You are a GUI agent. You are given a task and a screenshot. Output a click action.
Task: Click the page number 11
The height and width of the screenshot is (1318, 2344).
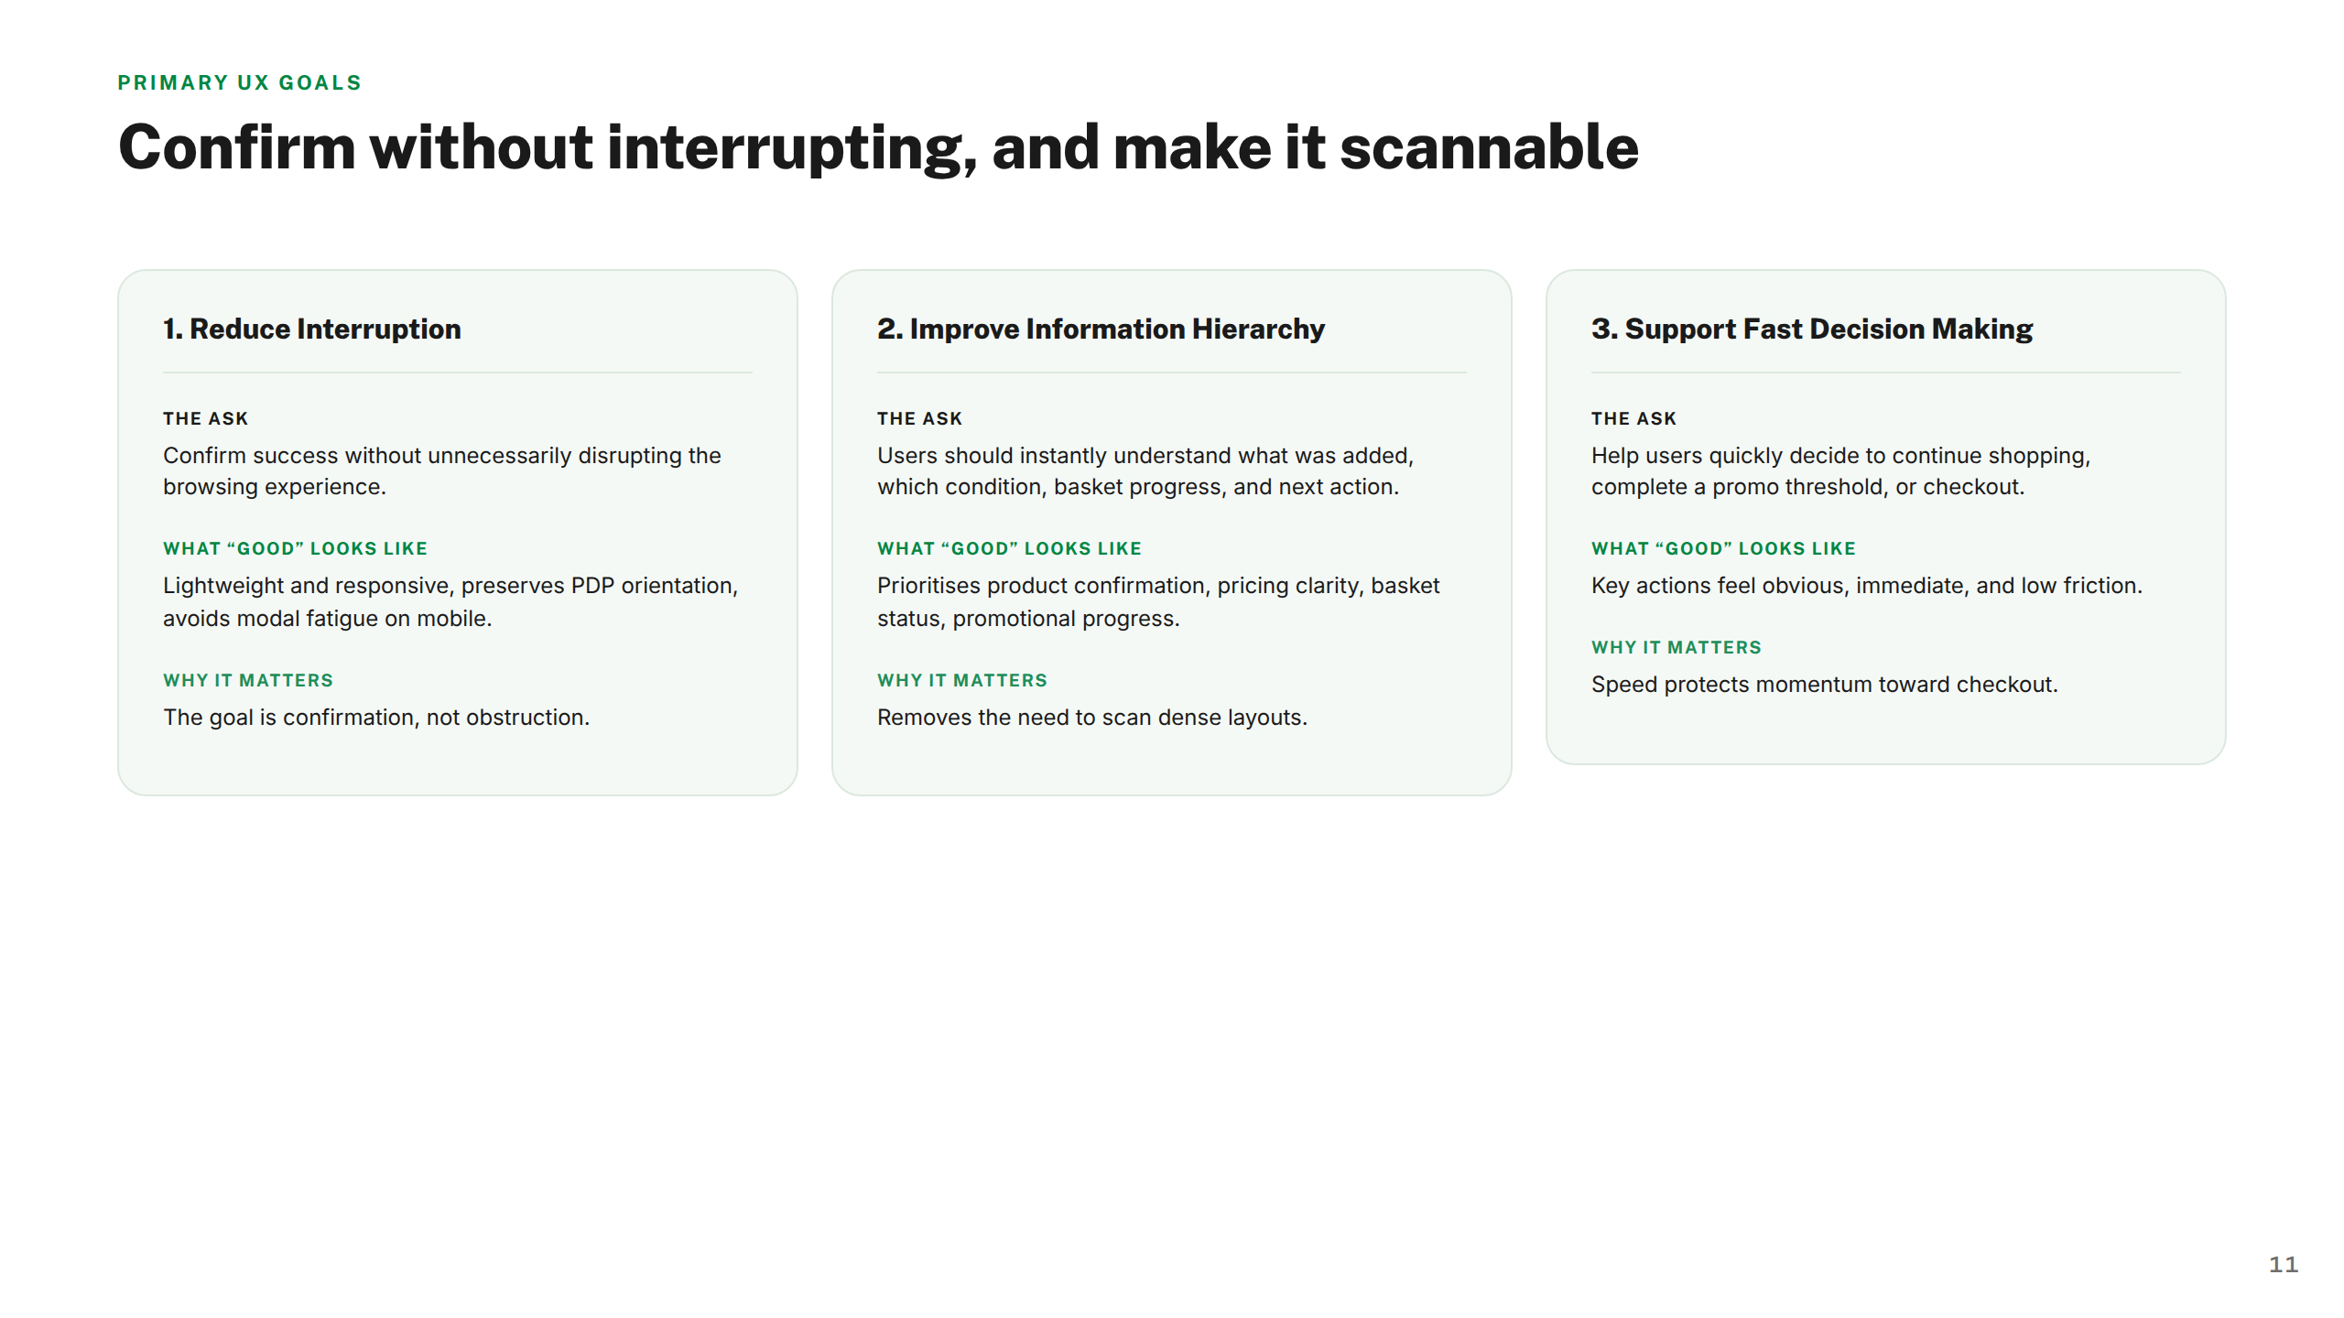(x=2284, y=1265)
